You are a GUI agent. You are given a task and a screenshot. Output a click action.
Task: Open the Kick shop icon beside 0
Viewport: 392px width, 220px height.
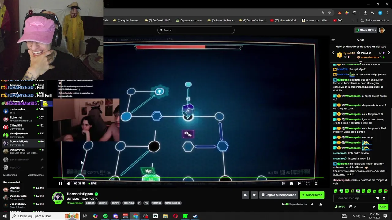tap(351, 207)
